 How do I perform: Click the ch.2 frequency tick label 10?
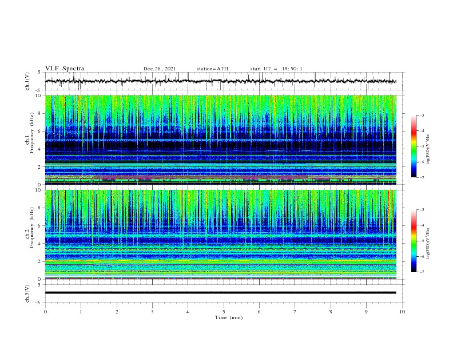coord(39,190)
